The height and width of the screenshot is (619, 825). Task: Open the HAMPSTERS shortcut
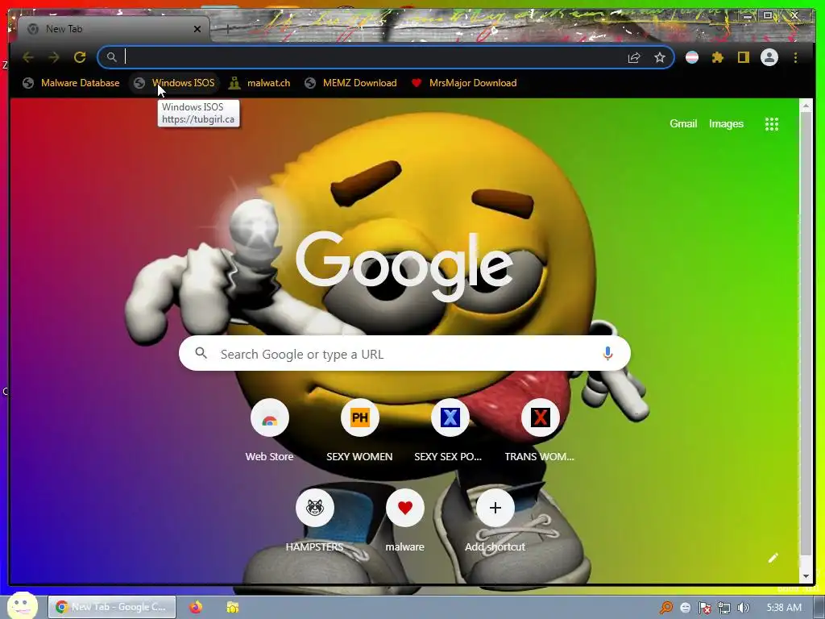(315, 521)
